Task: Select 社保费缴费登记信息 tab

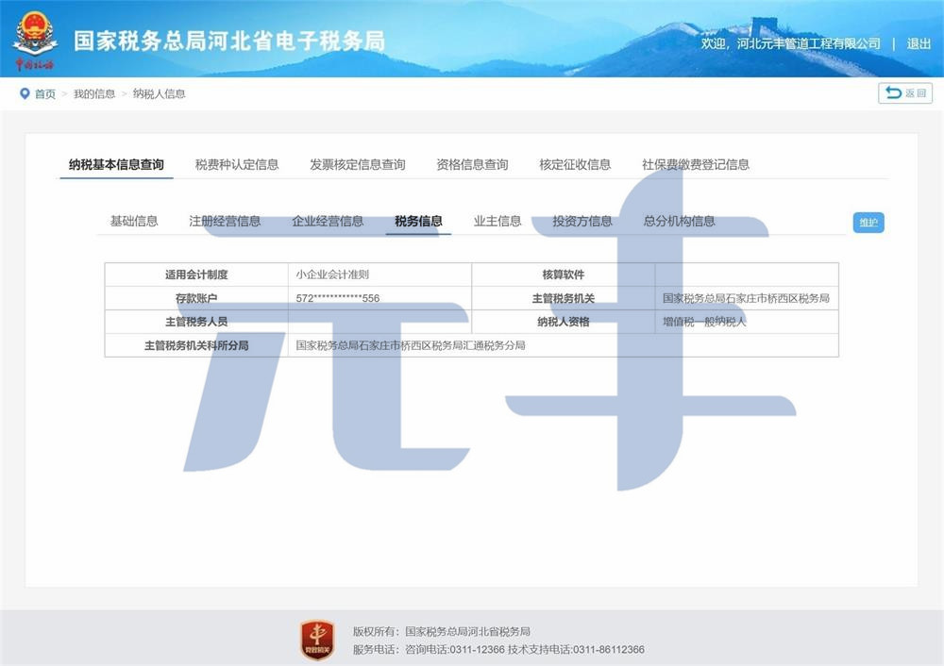Action: pos(696,164)
